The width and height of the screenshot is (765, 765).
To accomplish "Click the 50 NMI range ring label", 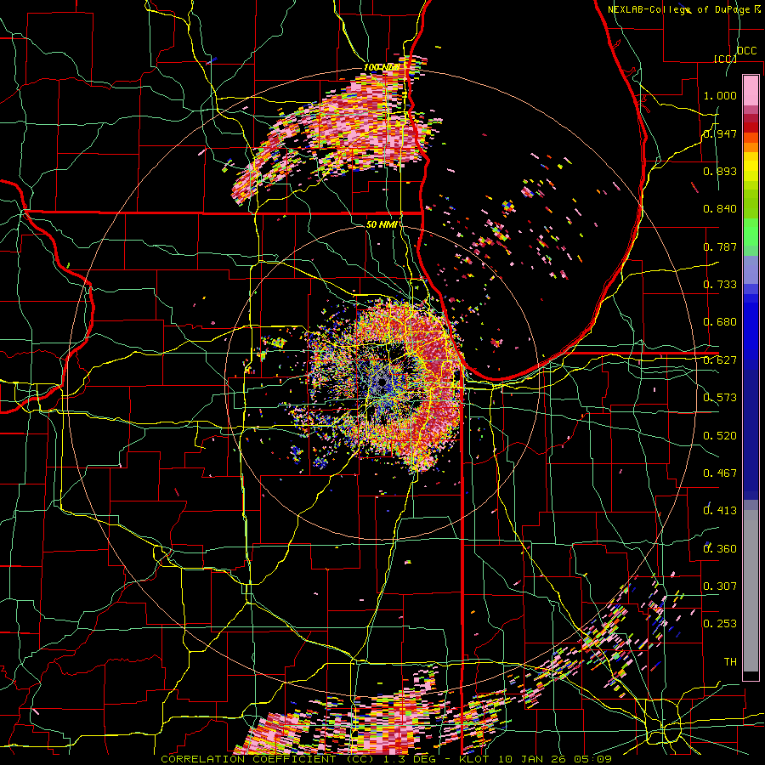I will (x=382, y=225).
